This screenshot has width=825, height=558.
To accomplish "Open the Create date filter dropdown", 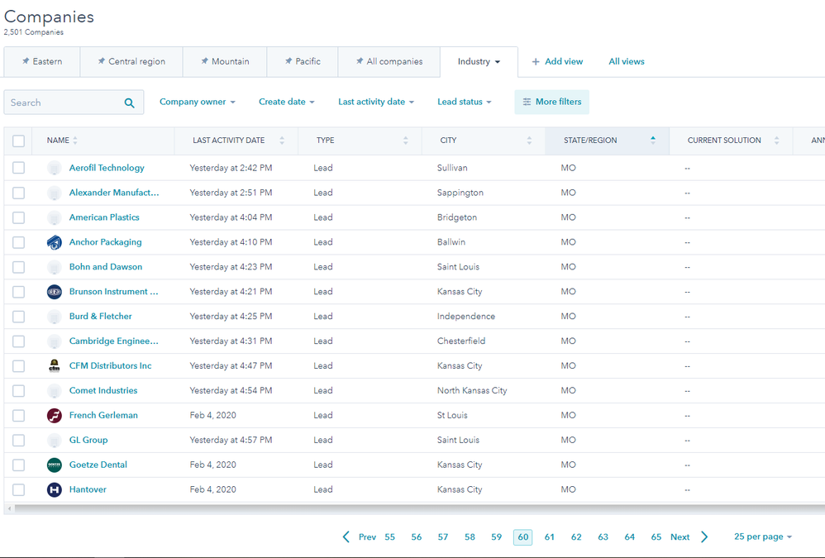I will click(286, 102).
